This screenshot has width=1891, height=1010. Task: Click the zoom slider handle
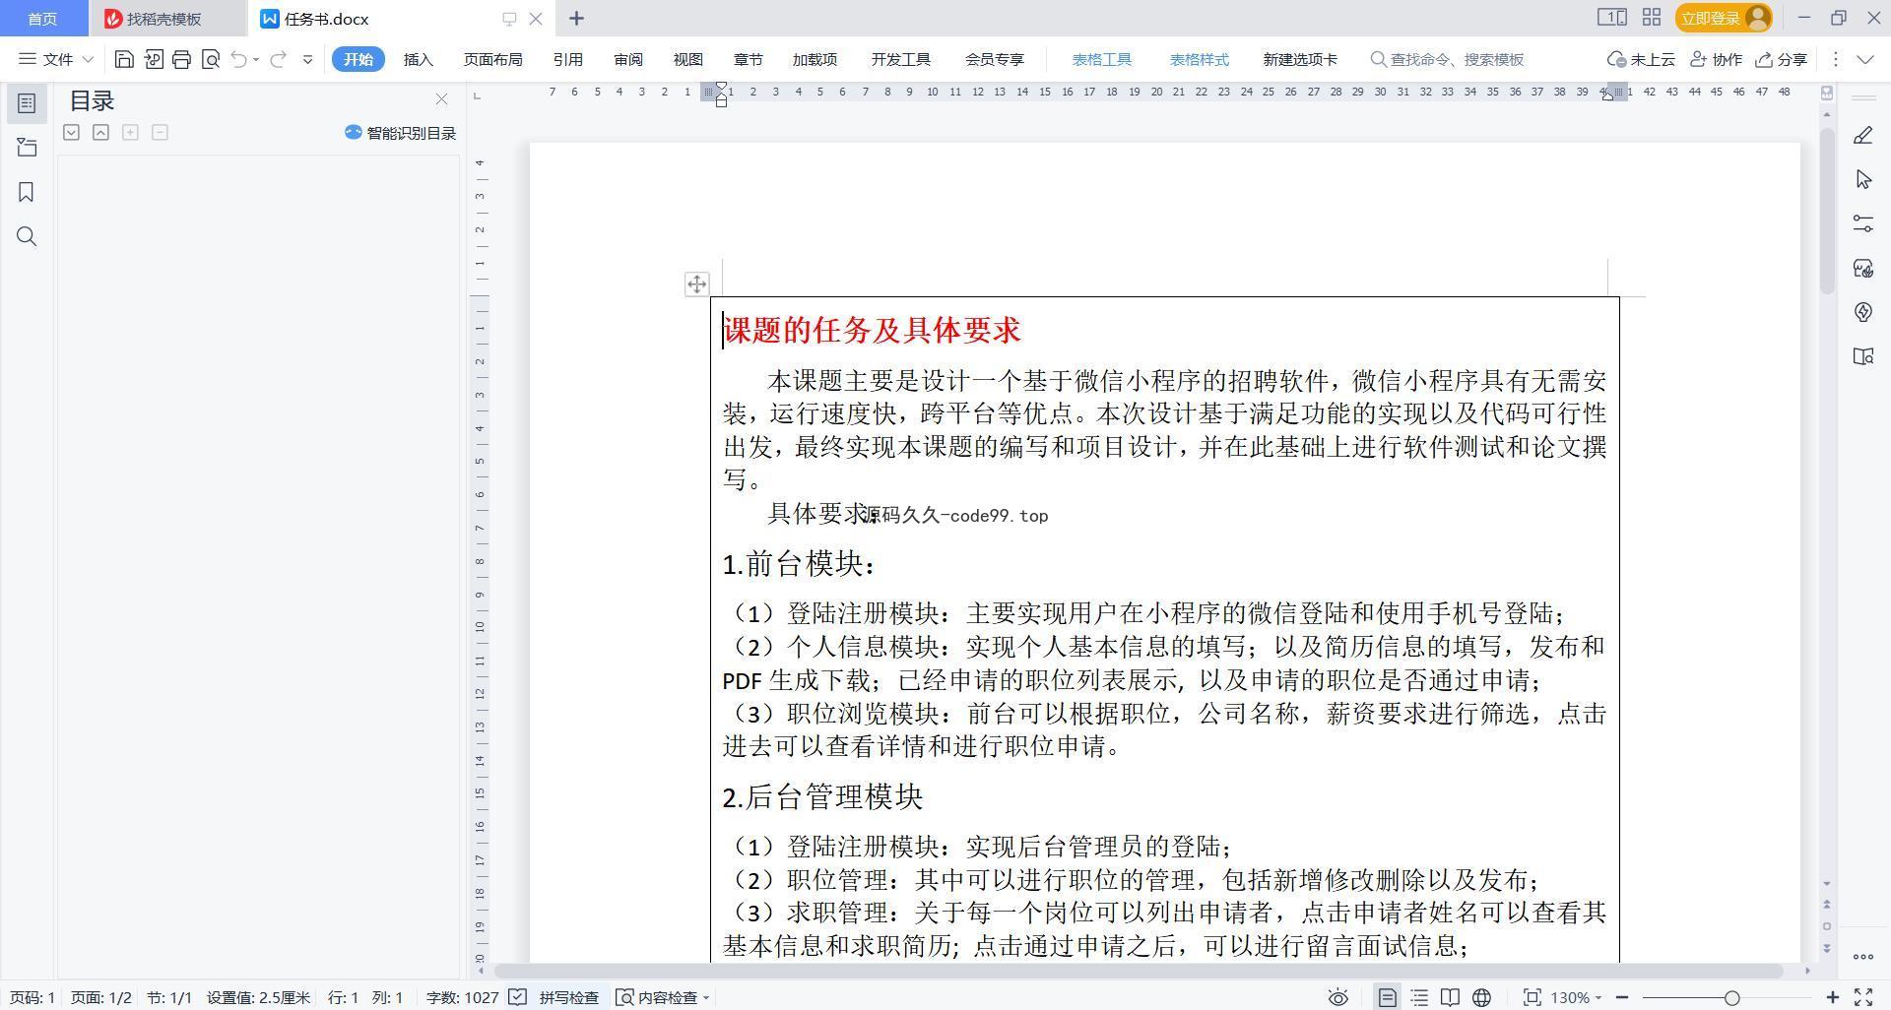click(x=1731, y=997)
